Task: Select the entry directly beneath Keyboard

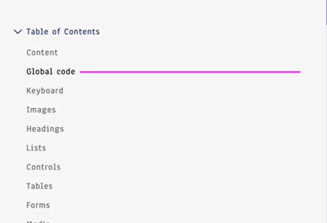Action: point(41,110)
